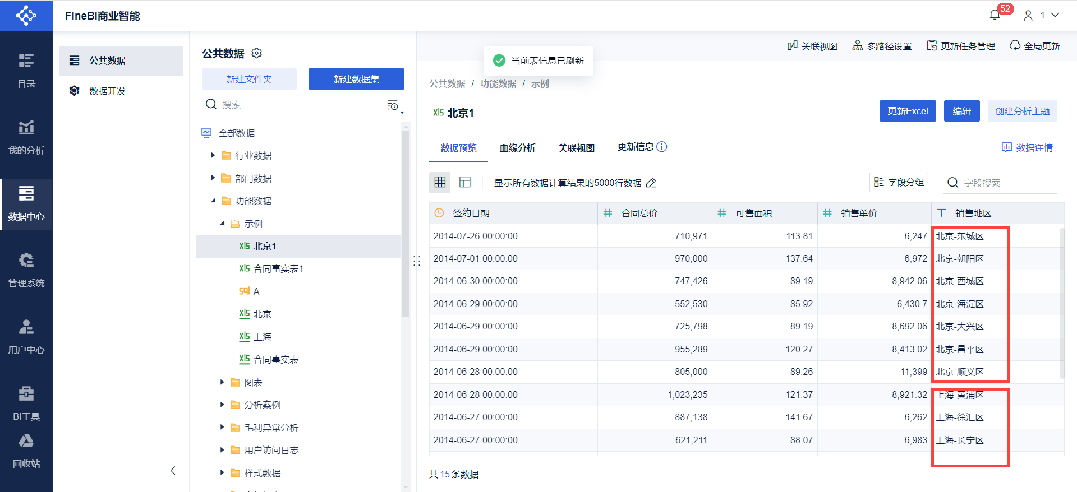The height and width of the screenshot is (492, 1077).
Task: Switch to the layout structure view icon
Action: click(465, 182)
